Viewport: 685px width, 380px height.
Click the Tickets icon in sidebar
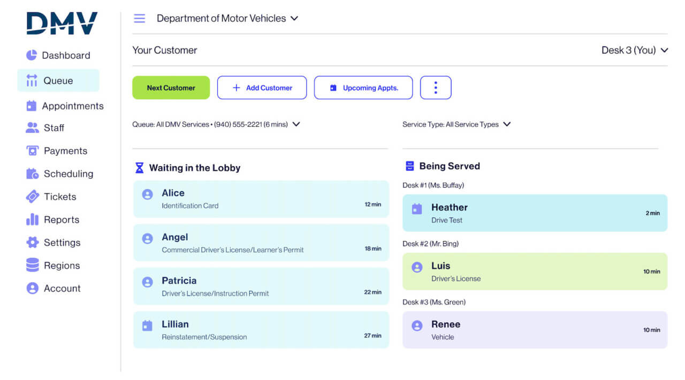coord(33,197)
